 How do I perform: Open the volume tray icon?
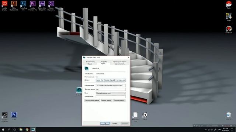pos(212,129)
